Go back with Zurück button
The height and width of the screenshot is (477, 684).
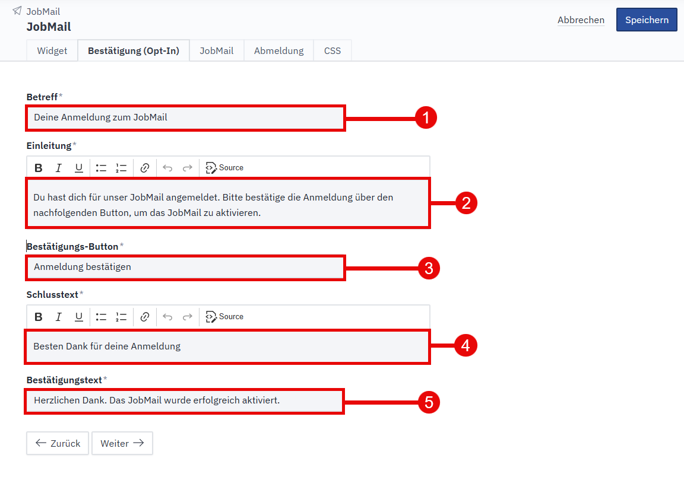coord(58,443)
